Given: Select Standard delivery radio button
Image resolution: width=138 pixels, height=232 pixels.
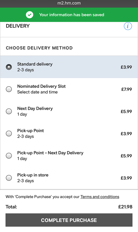Looking at the screenshot, I should tap(9, 67).
